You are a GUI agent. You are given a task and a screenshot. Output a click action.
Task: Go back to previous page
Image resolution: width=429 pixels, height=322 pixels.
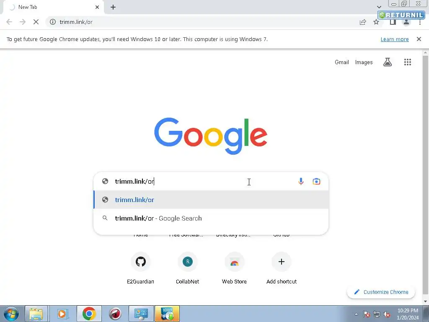pos(9,22)
